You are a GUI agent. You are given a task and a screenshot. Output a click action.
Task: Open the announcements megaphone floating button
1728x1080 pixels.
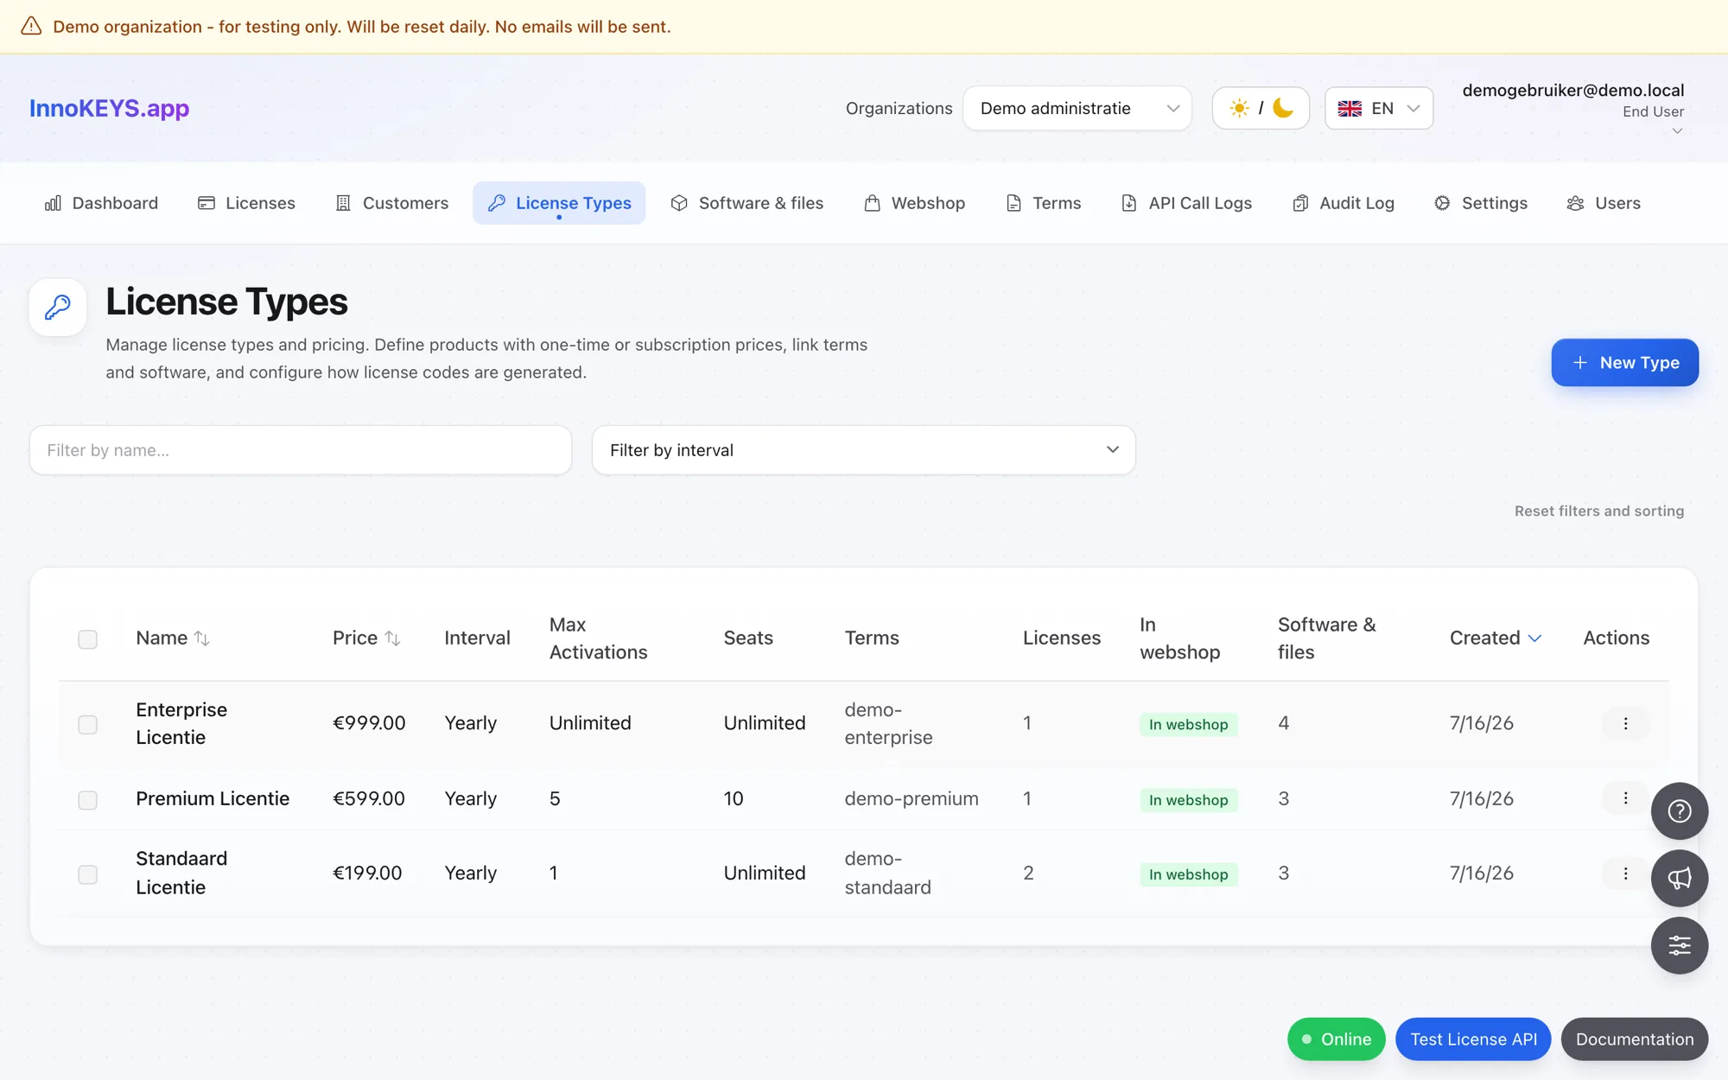1680,879
